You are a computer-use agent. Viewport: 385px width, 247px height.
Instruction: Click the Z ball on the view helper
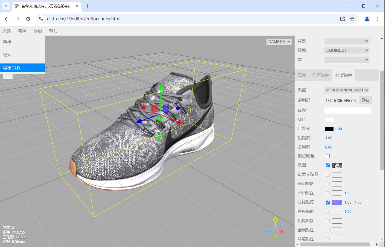[x=268, y=231]
